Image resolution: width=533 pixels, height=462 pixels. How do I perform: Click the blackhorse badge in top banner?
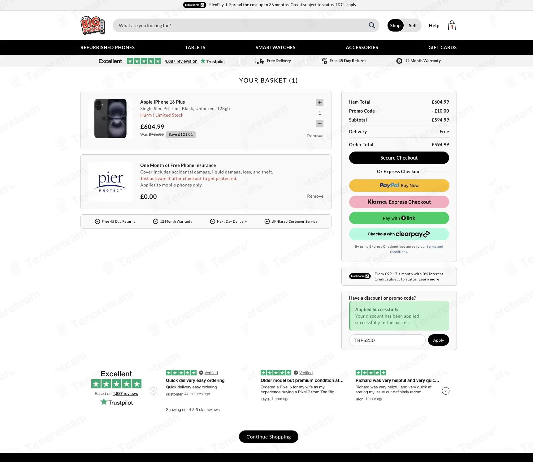click(195, 5)
